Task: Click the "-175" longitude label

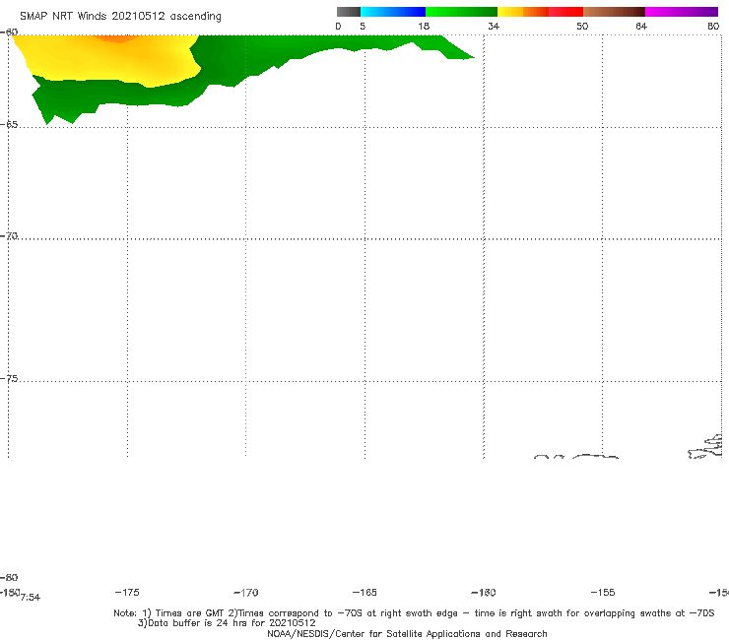Action: (x=127, y=592)
